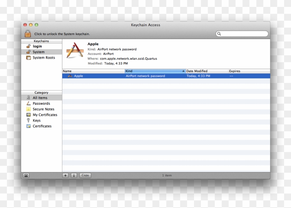Select the login keychain
This screenshot has width=291, height=208.
click(x=37, y=46)
